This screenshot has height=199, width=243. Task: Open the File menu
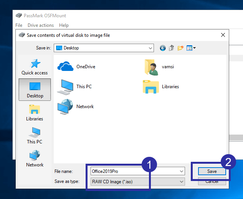coord(19,25)
